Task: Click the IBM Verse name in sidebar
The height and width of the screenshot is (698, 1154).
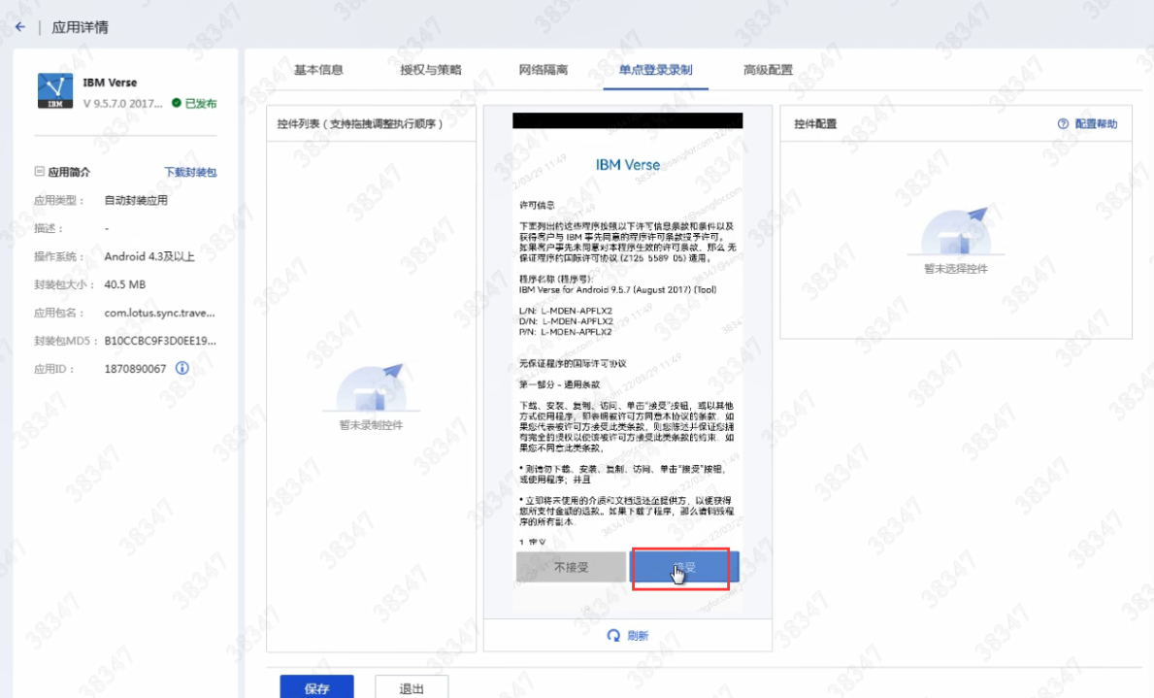Action: (110, 83)
